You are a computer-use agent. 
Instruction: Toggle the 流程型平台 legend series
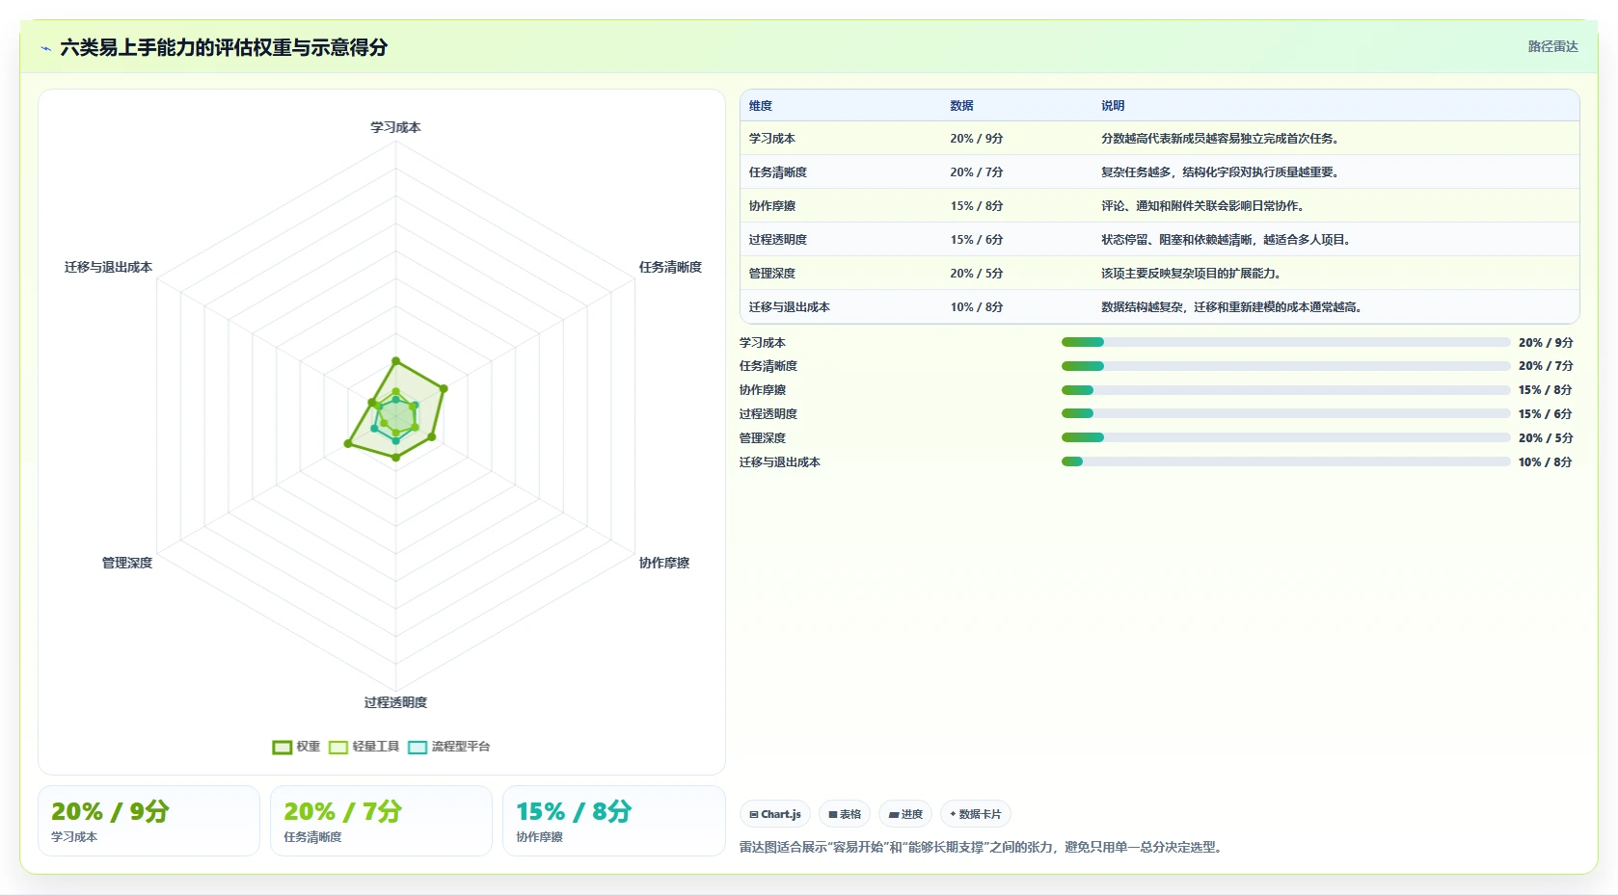pyautogui.click(x=449, y=747)
